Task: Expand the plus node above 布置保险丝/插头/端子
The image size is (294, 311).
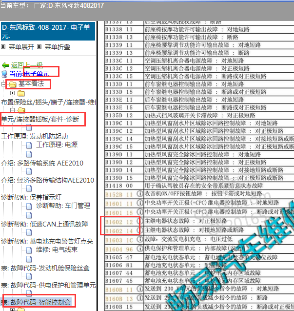Action: tap(13, 93)
